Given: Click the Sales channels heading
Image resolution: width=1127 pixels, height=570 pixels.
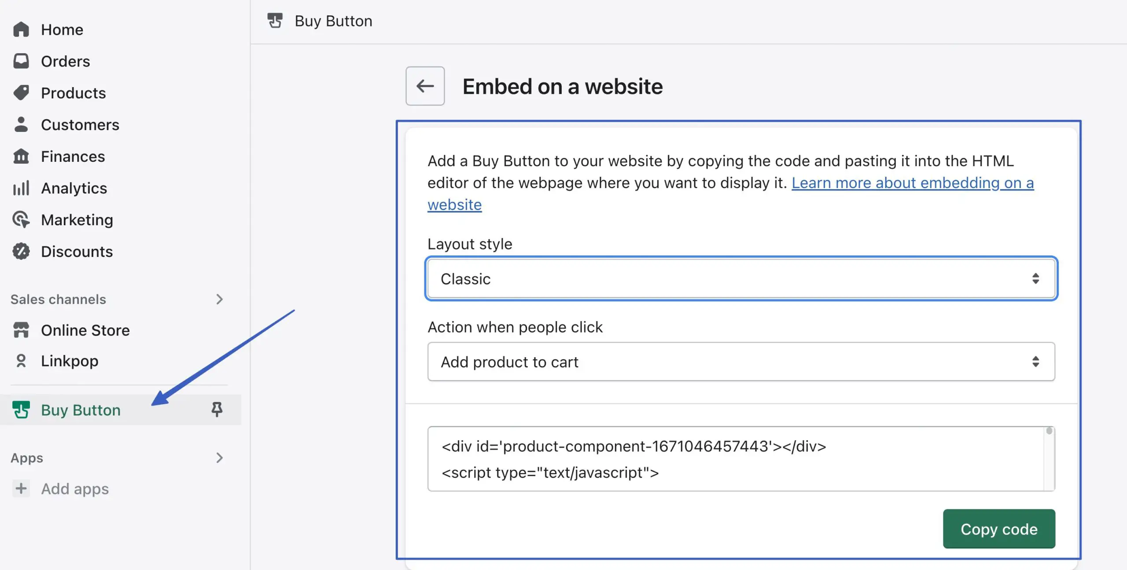Looking at the screenshot, I should (58, 299).
